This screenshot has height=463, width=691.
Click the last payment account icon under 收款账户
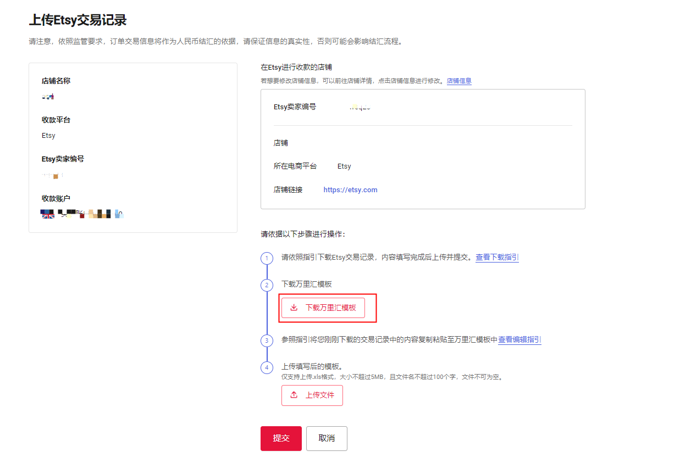(x=120, y=213)
